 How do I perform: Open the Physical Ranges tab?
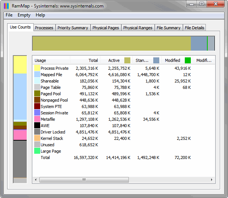138,28
